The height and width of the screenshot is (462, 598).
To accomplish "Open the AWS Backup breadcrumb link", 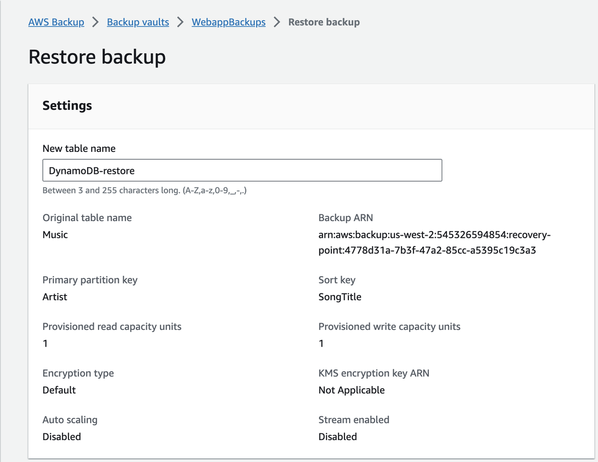I will 56,22.
